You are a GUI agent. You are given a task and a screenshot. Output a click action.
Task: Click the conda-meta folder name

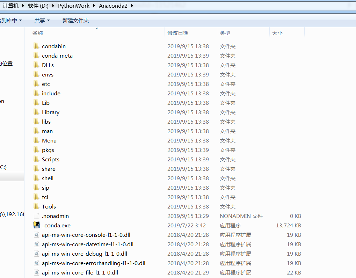(57, 56)
